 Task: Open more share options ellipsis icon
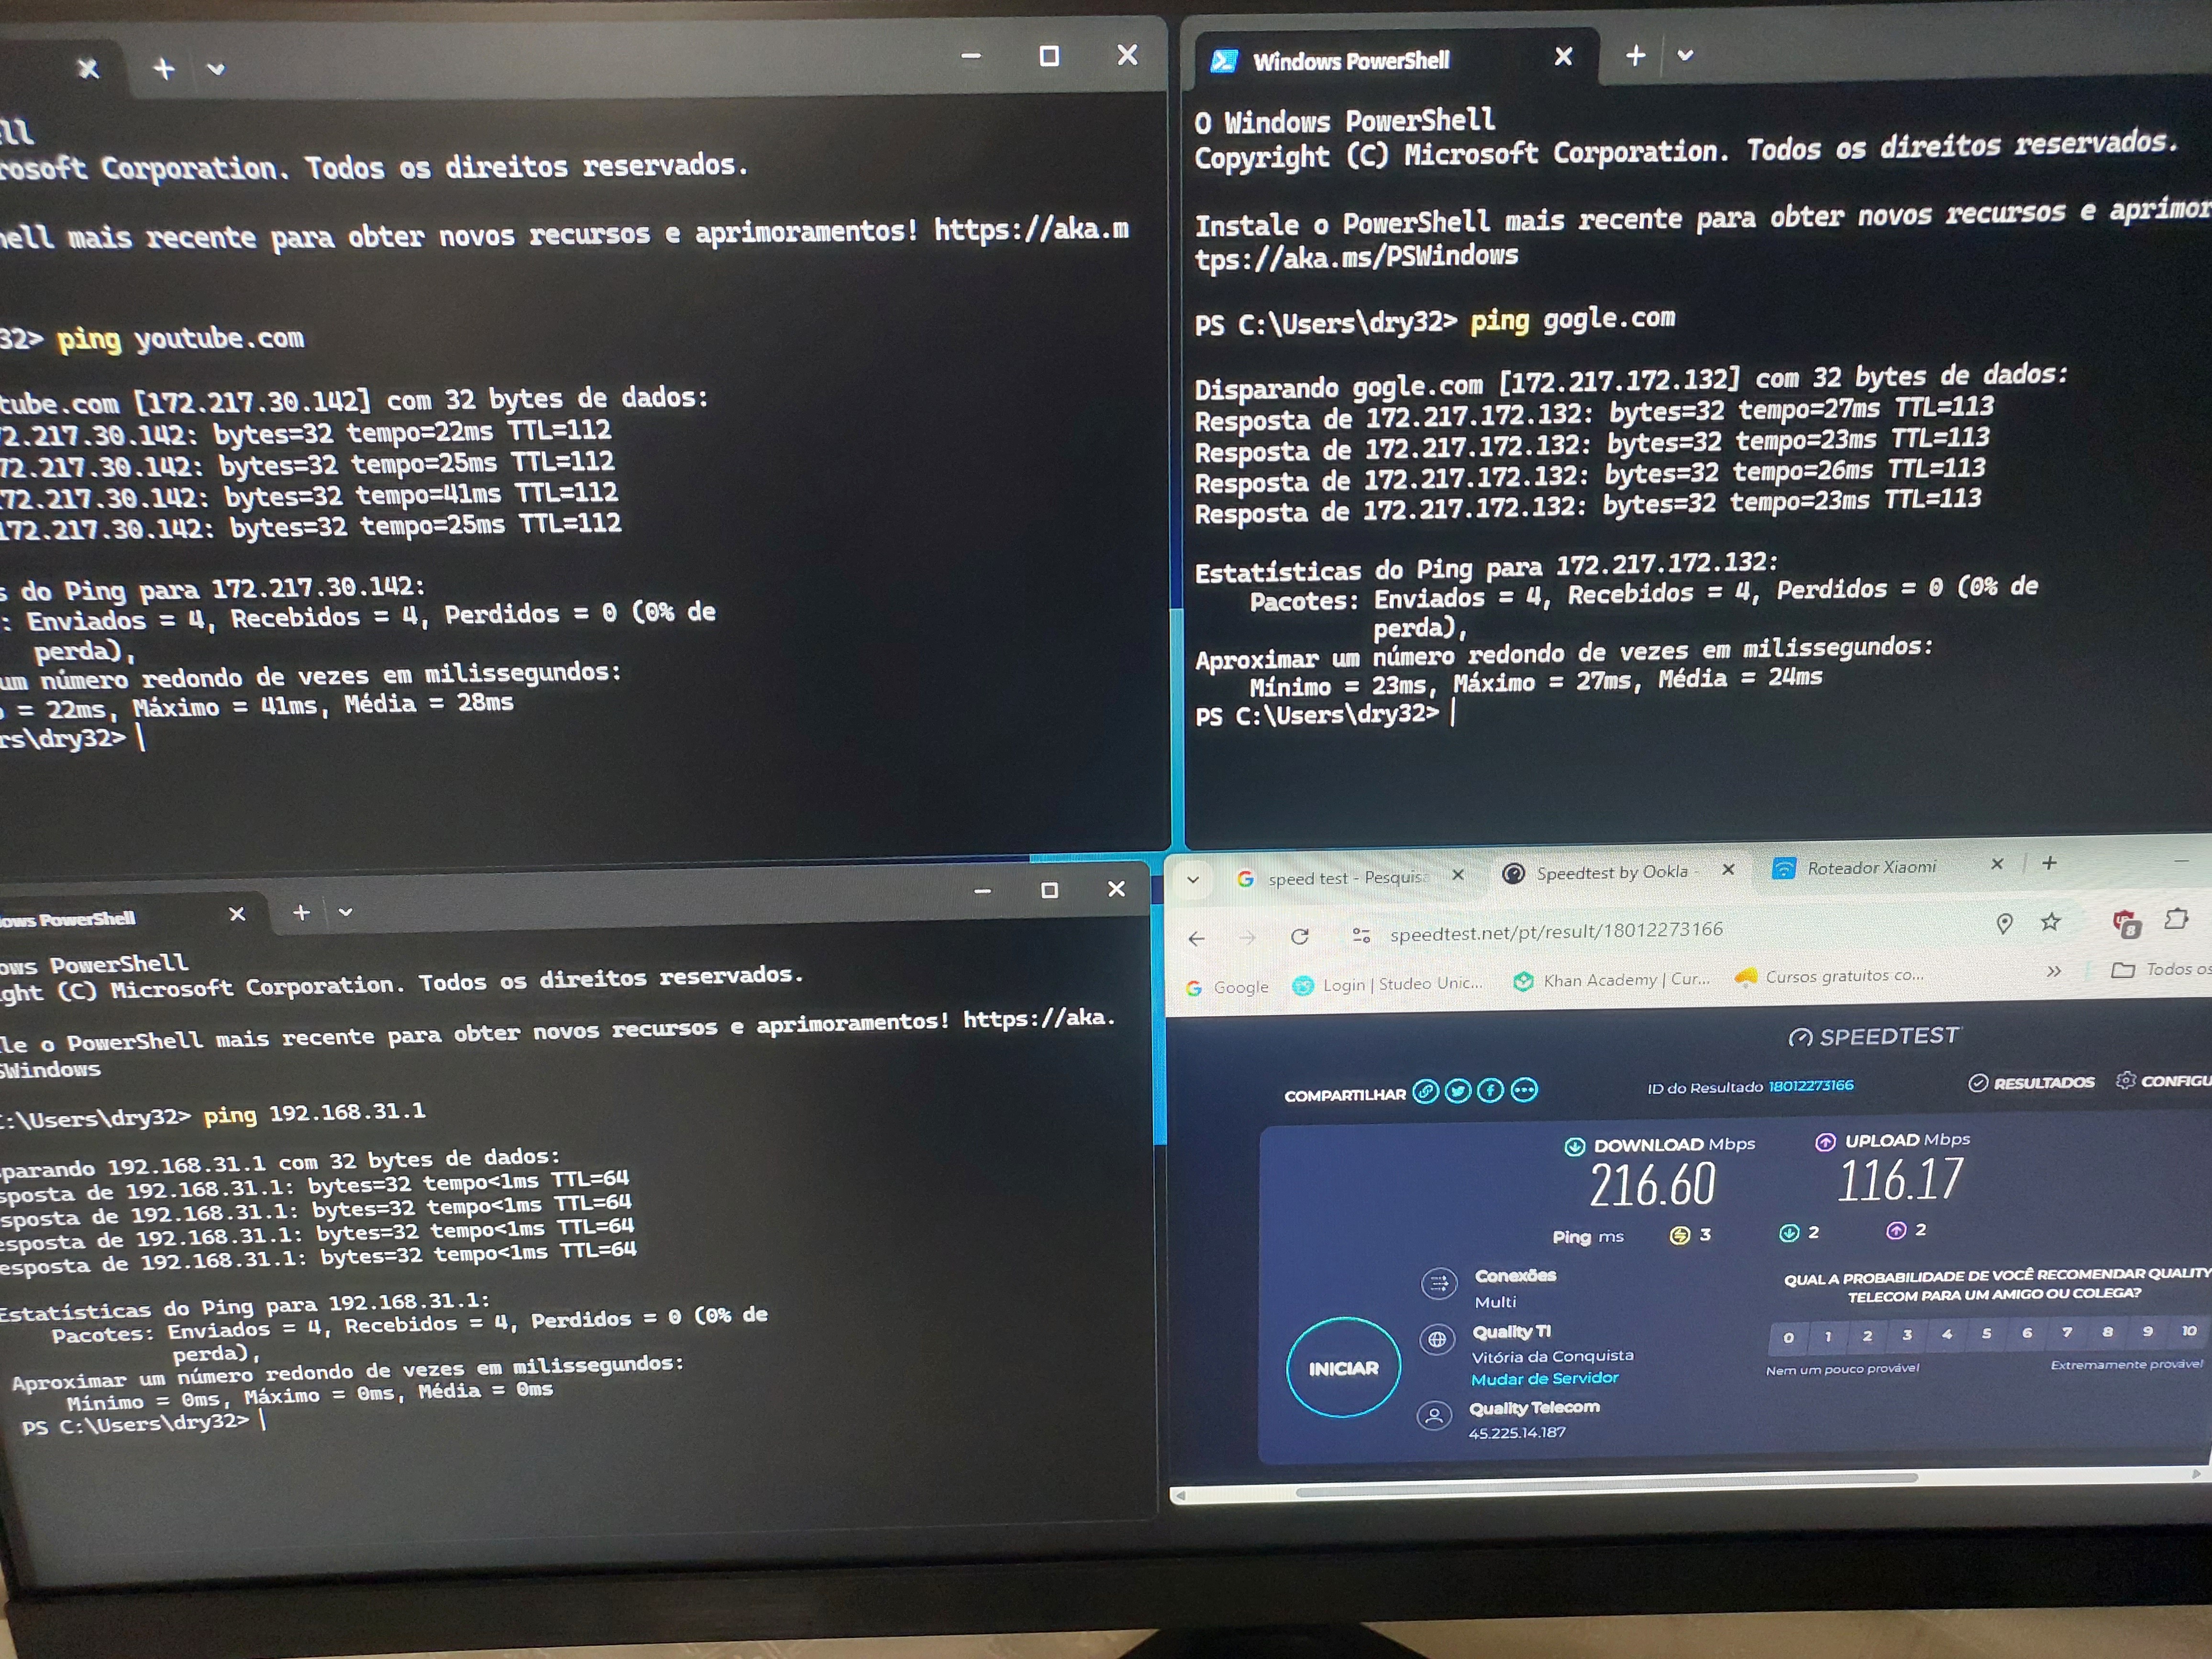tap(1523, 1090)
